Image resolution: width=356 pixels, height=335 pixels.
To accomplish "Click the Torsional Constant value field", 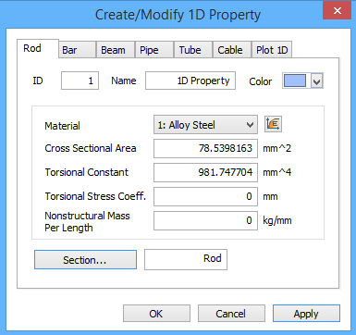I will click(205, 172).
